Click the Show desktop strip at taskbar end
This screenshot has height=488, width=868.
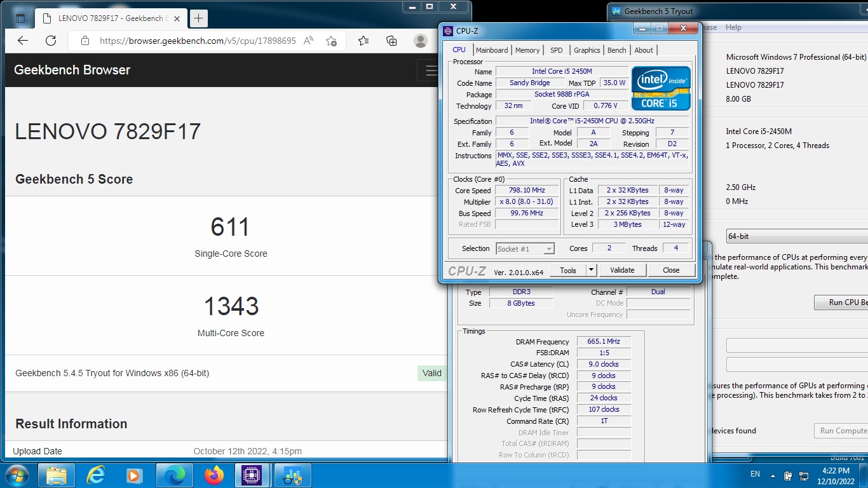click(864, 475)
